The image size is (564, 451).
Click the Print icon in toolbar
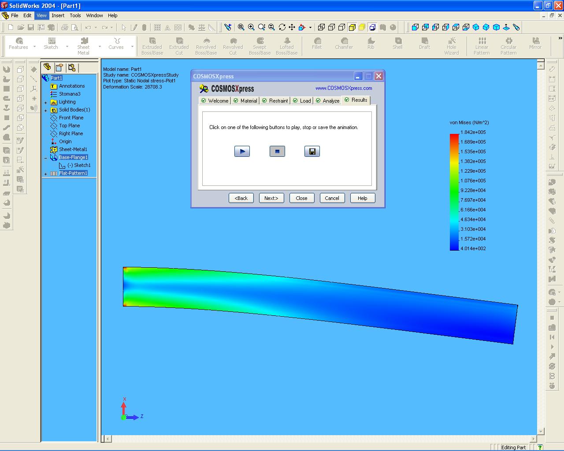[65, 27]
